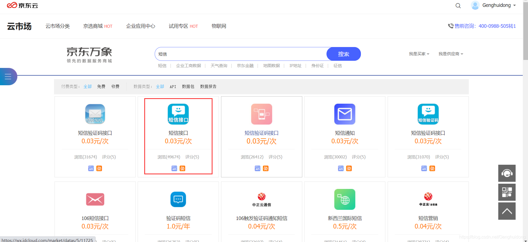Click the API badge under 短信通知 card

(x=341, y=168)
